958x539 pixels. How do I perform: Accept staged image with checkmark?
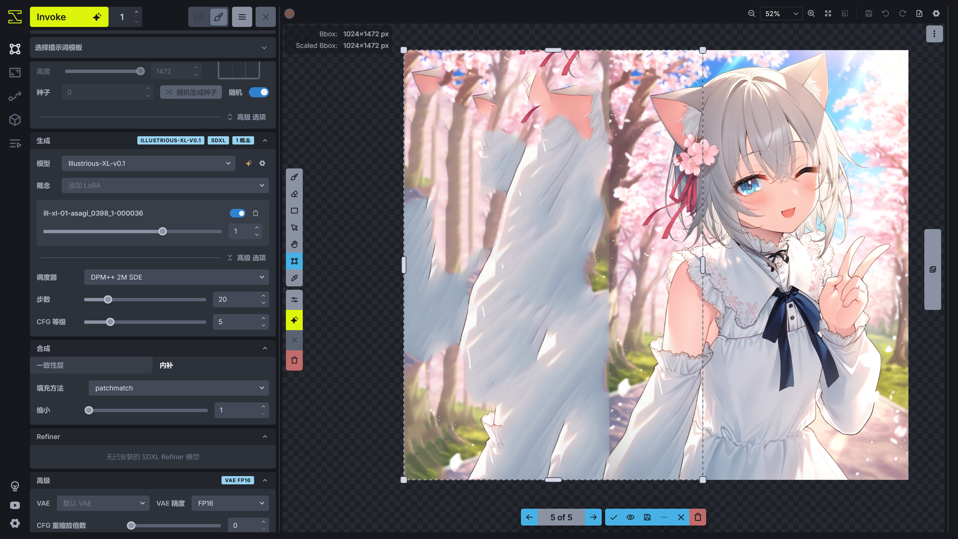[614, 517]
